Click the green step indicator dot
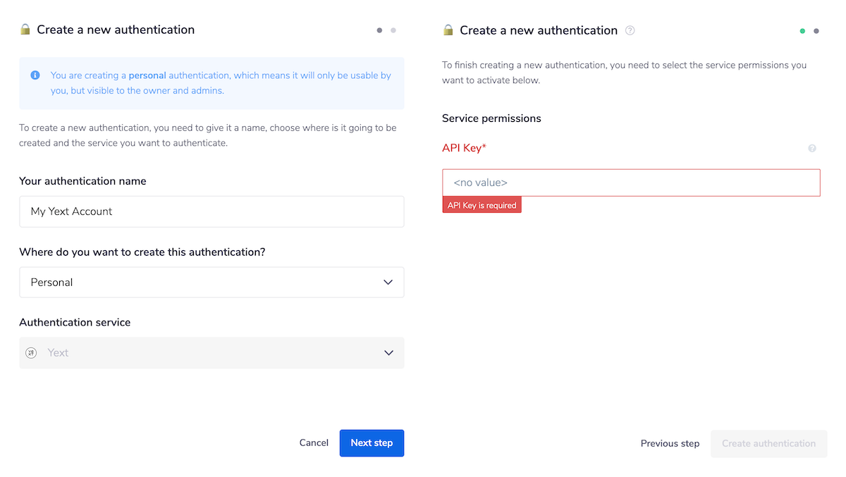Screen dimensions: 846x477 pyautogui.click(x=802, y=31)
